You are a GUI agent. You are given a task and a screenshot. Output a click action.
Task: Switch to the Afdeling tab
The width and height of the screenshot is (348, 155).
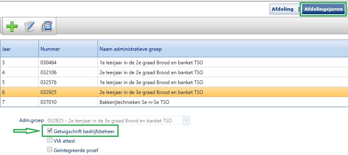[283, 9]
